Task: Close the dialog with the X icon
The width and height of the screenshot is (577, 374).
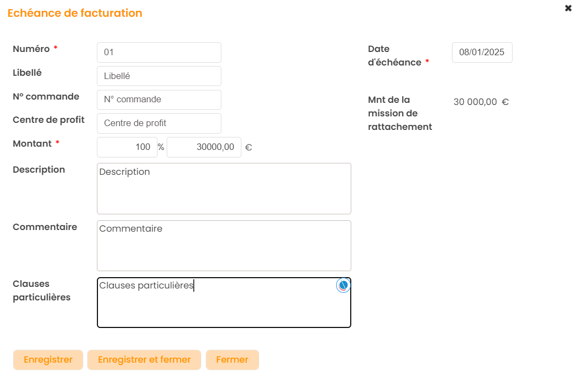Action: (x=568, y=8)
